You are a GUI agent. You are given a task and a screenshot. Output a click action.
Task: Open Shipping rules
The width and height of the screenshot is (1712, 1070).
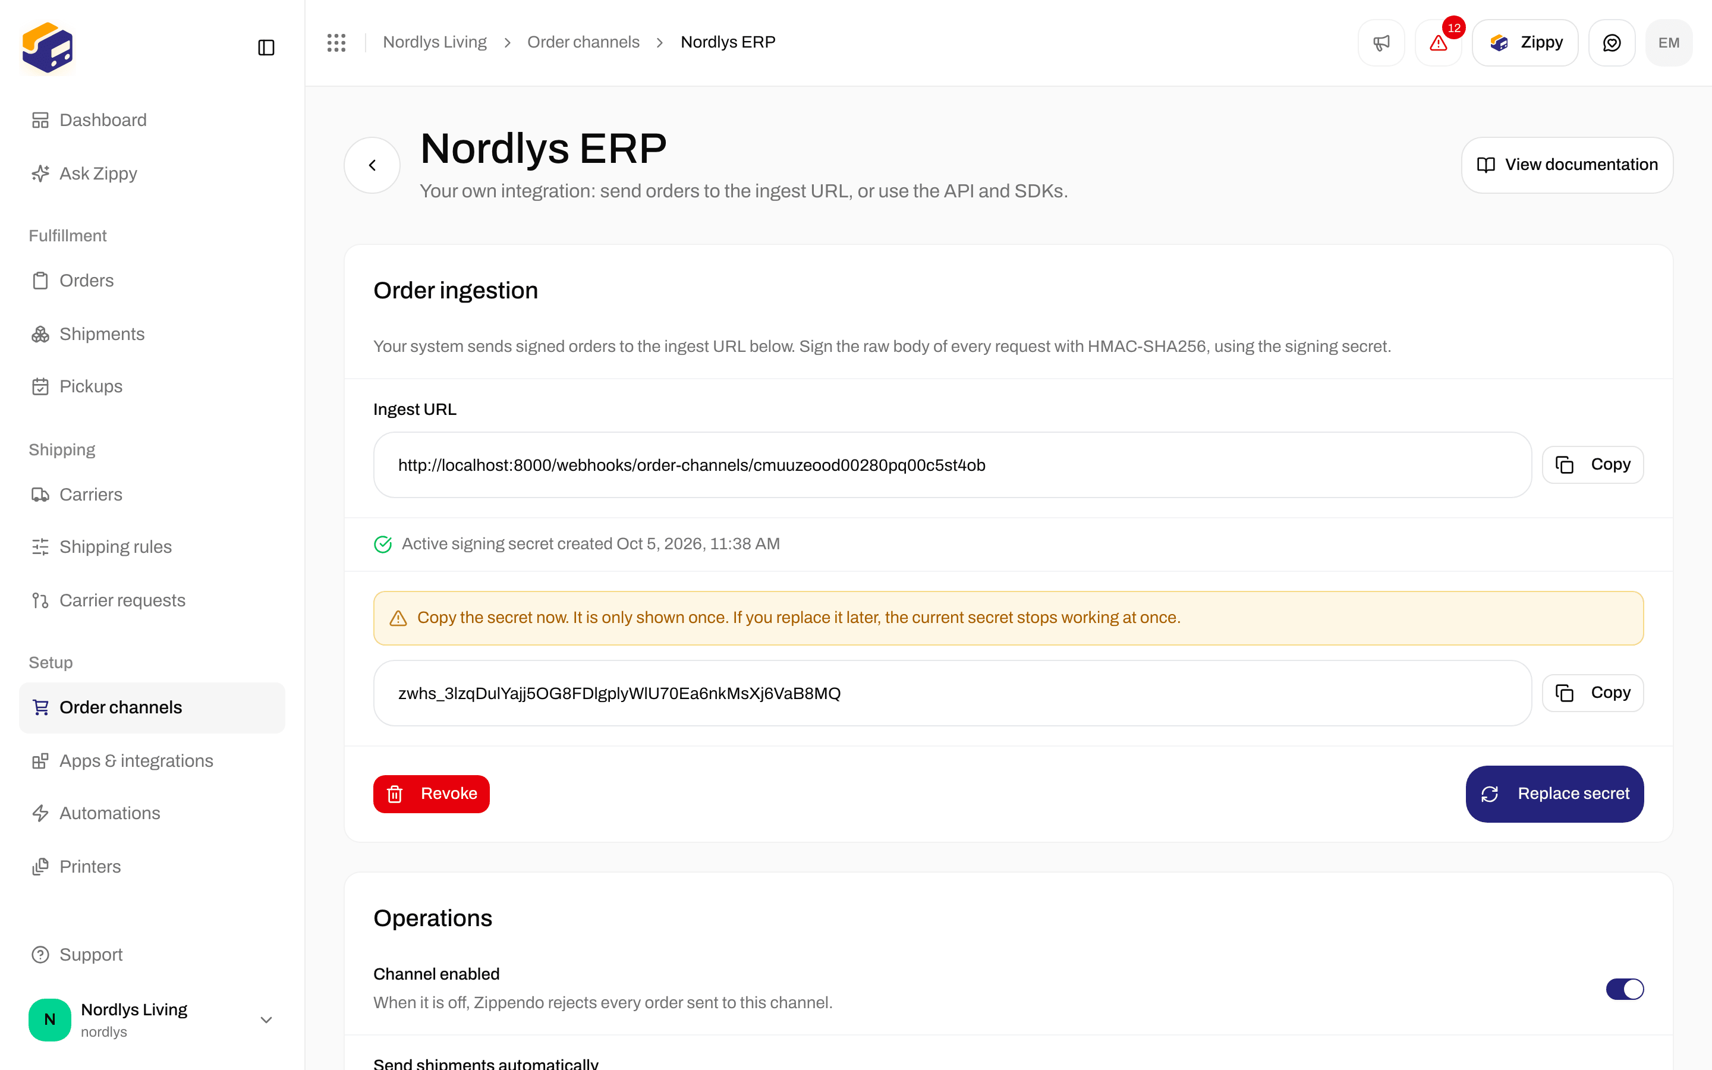[152, 547]
